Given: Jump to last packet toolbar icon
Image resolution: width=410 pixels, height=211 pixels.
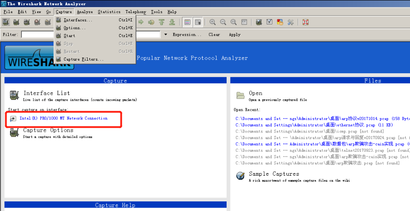Looking at the screenshot, I should point(172,22).
